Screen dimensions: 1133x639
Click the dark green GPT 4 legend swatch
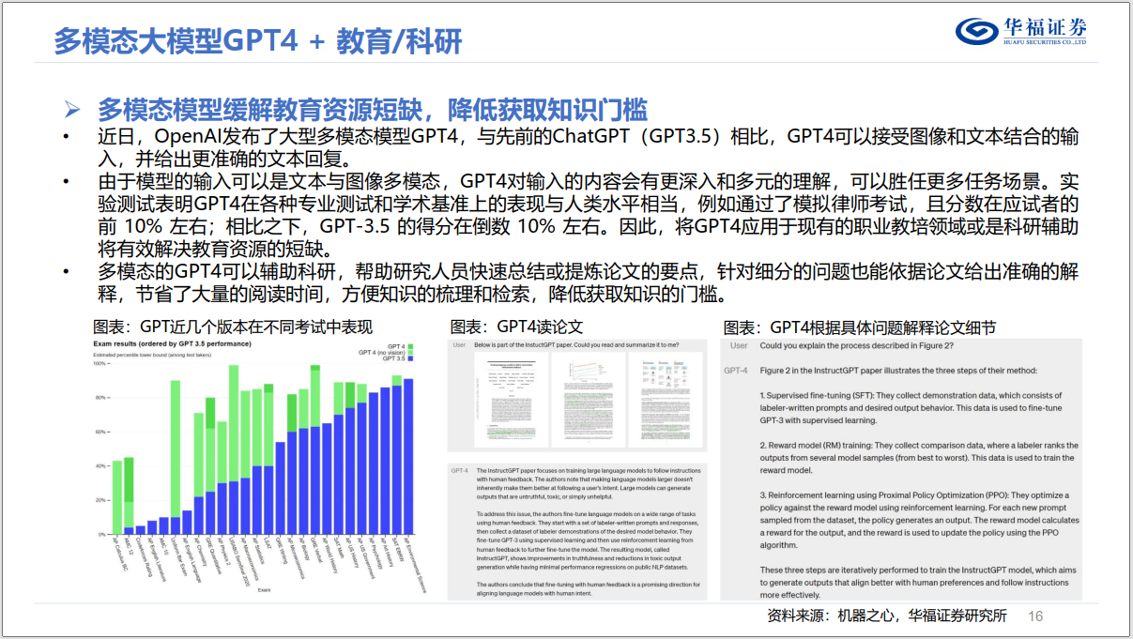410,346
